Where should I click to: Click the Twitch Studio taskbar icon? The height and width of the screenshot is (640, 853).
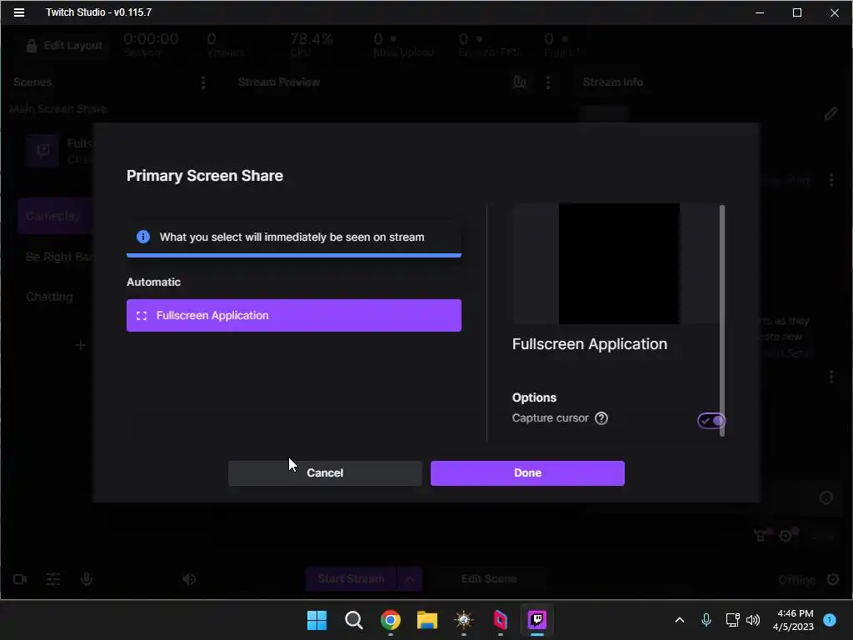pos(537,620)
